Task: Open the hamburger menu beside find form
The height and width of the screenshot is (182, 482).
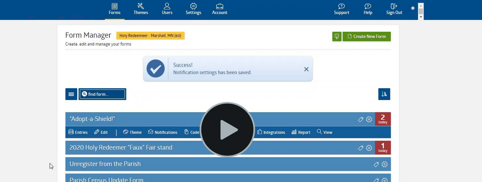Action: point(71,94)
